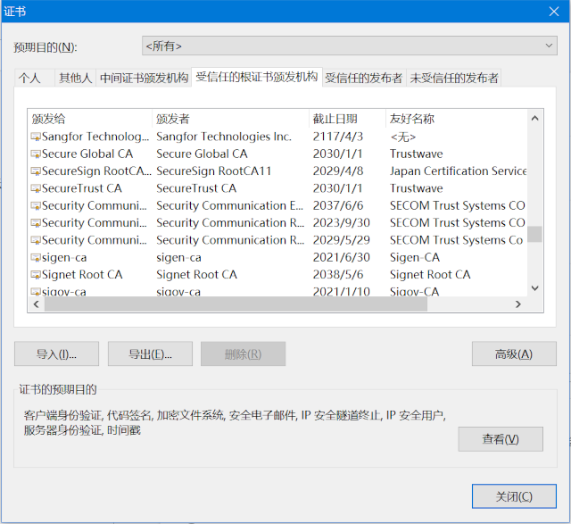Viewport: 571px width, 524px height.
Task: Click the 导入 button
Action: pos(56,354)
